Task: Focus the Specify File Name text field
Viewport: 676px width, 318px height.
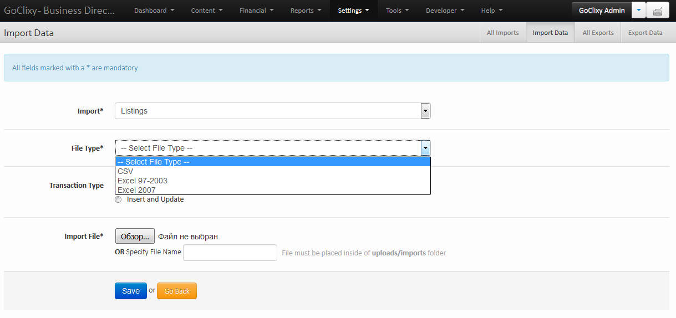Action: 230,253
